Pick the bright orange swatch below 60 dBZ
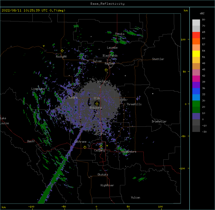 coord(196,41)
